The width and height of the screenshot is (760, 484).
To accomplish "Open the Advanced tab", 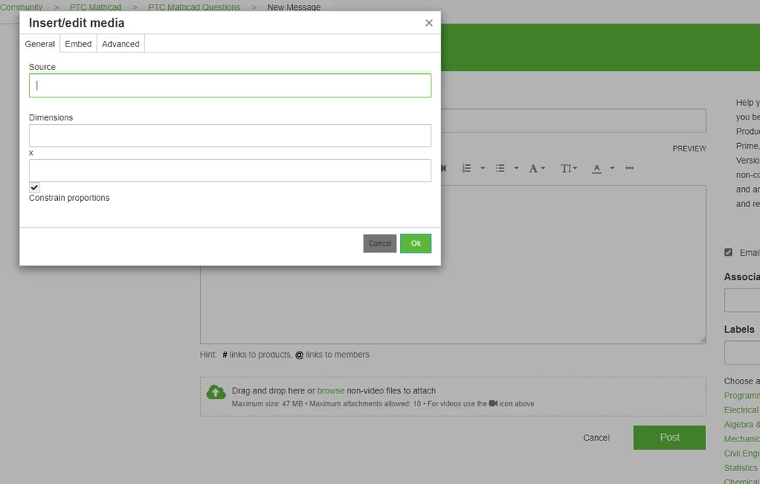I will coord(121,43).
